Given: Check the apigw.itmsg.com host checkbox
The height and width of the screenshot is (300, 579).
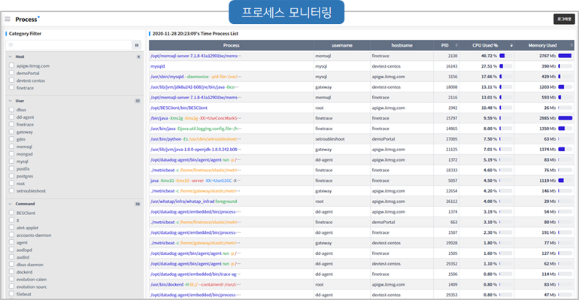Looking at the screenshot, I should pos(11,65).
